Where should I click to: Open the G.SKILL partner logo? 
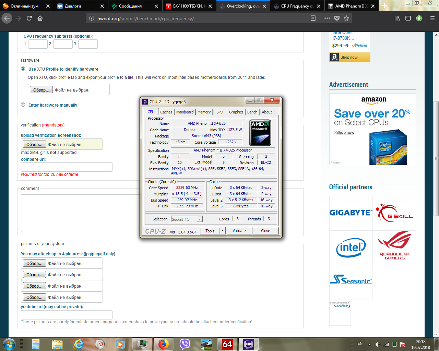pos(394,213)
